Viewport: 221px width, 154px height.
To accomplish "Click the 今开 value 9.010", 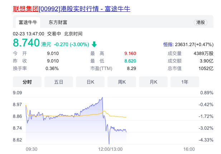I will (53, 54).
